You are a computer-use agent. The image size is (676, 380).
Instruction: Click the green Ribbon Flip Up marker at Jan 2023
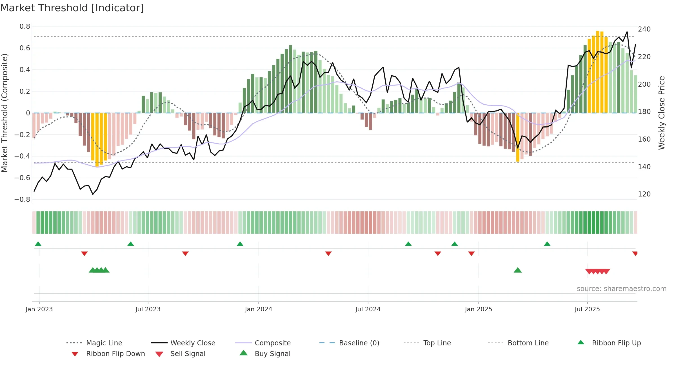pos(38,244)
